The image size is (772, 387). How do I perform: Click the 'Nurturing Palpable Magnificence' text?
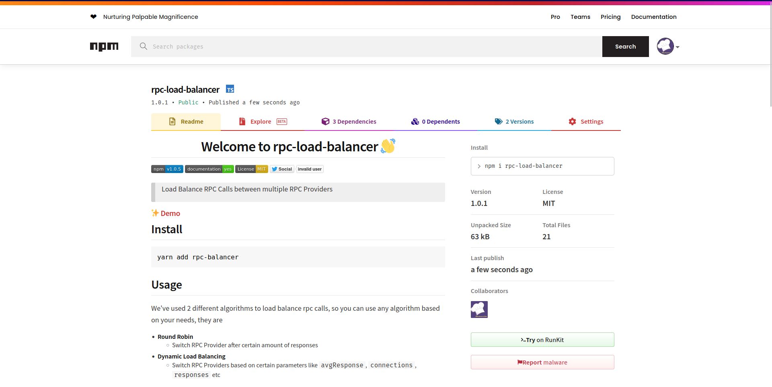[x=151, y=17]
